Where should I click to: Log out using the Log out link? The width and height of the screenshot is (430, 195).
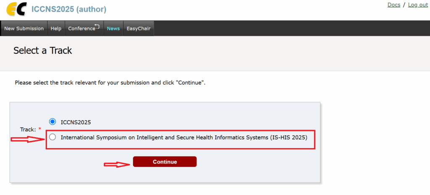pyautogui.click(x=418, y=5)
